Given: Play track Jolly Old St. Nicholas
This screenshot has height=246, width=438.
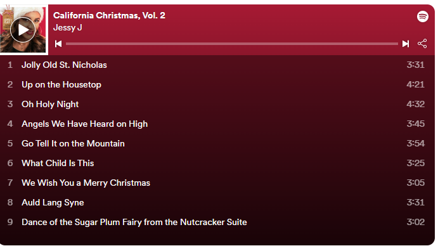Looking at the screenshot, I should [x=217, y=65].
